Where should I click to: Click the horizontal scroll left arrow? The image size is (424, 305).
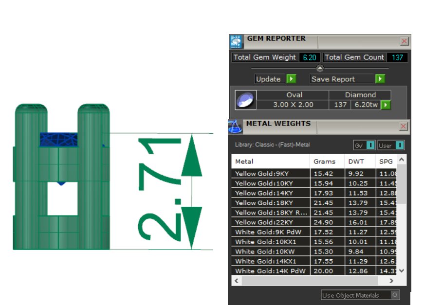237,281
